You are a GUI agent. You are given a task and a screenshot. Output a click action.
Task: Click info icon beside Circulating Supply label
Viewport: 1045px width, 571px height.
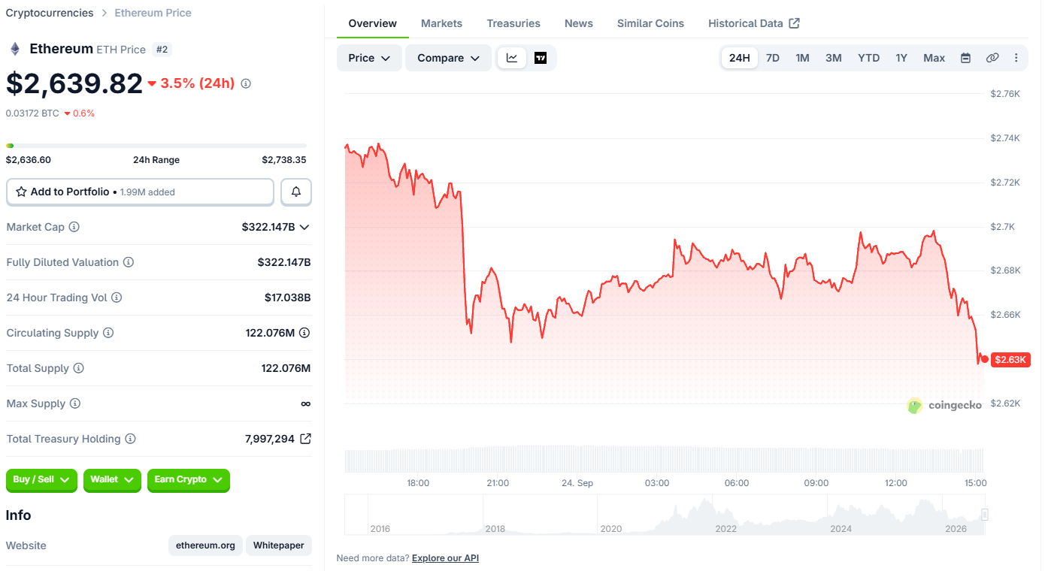pyautogui.click(x=108, y=333)
